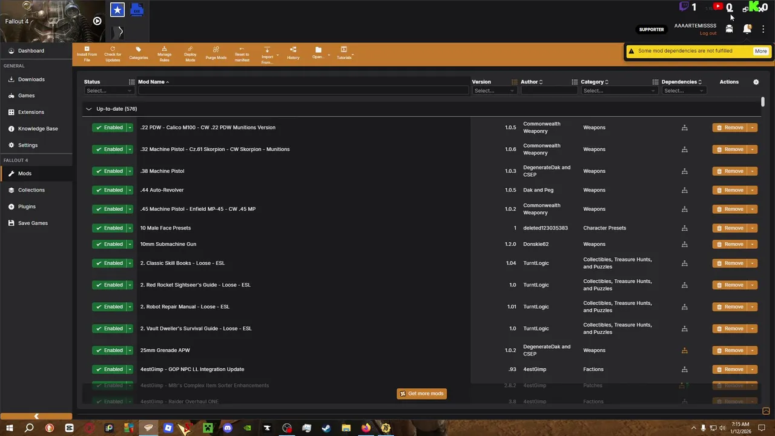775x436 pixels.
Task: Click orange dependency icon for 25mm Grenade APW
Action: tap(685, 351)
